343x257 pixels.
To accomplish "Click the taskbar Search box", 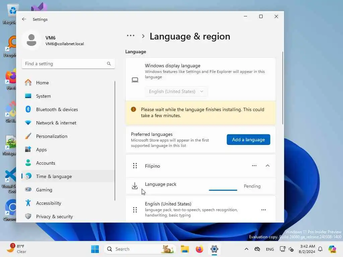I will [140, 249].
